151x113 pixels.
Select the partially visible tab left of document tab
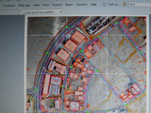coord(10,12)
